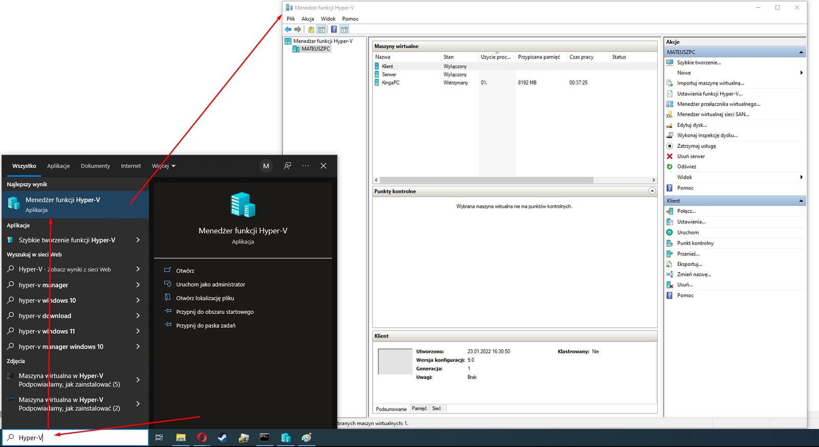Click the horizontal scrollbar in virtual machines list
The width and height of the screenshot is (819, 447).
click(x=486, y=180)
